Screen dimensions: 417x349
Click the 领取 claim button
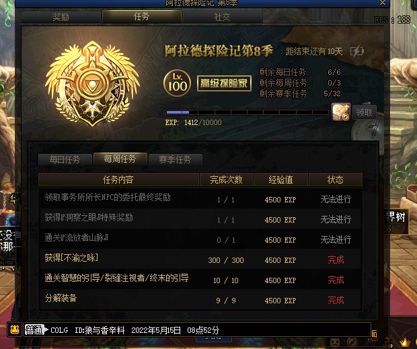point(364,112)
